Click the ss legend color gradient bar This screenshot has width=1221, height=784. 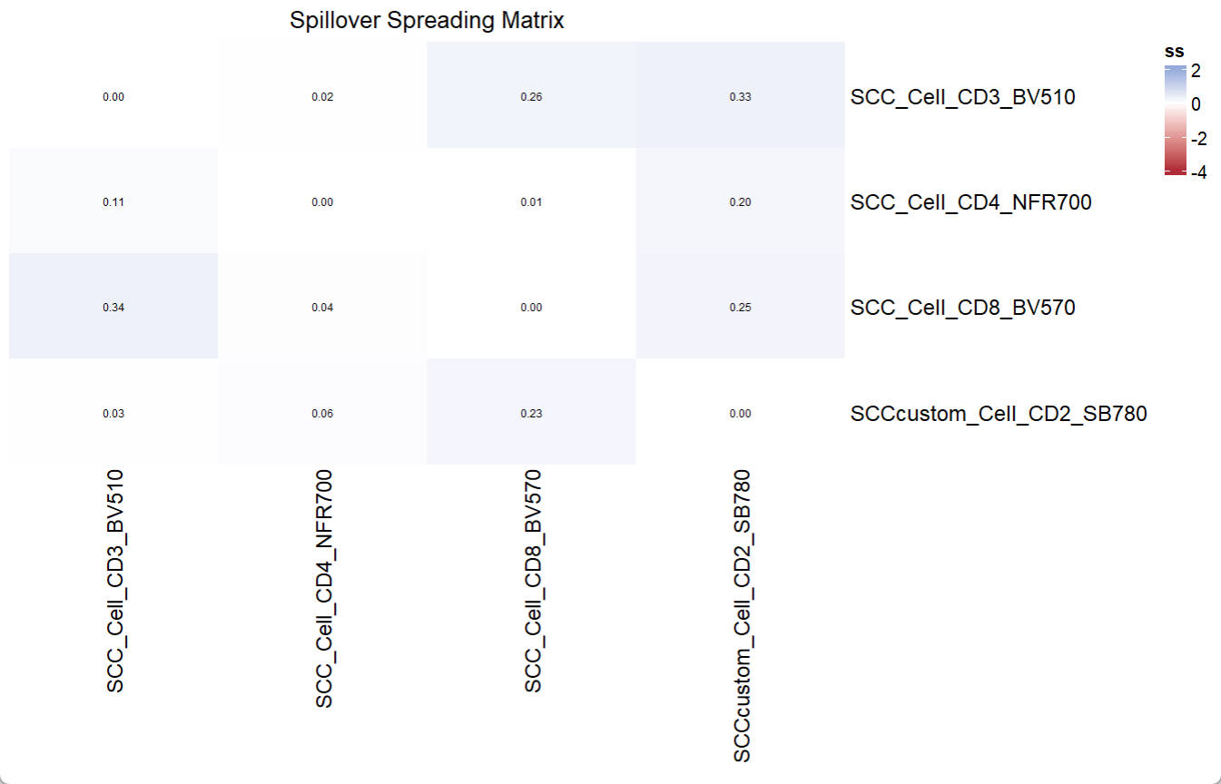pos(1175,121)
